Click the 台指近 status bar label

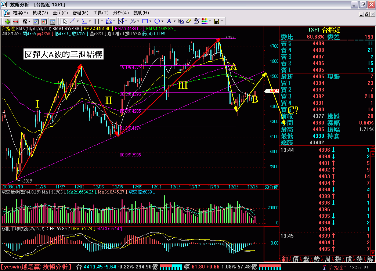point(338,267)
